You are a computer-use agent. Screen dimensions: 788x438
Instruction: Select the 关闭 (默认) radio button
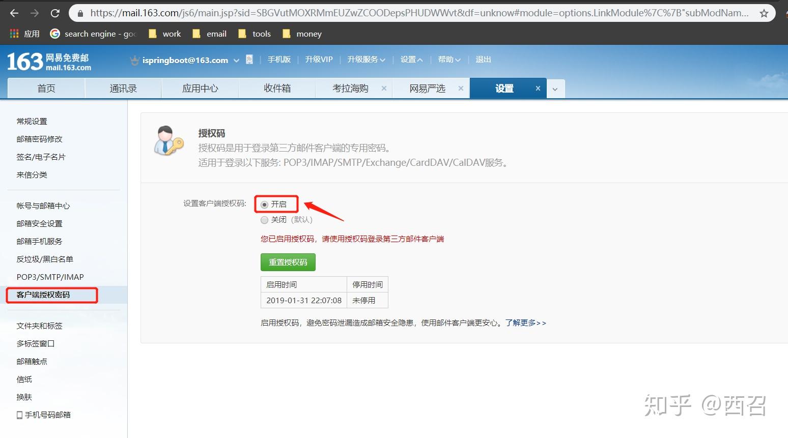pos(264,220)
